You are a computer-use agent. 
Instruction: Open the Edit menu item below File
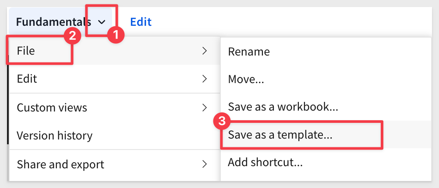click(x=114, y=79)
